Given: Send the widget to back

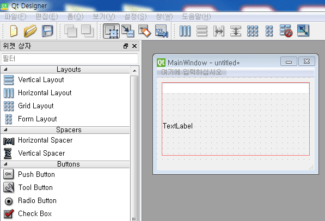Looking at the screenshot, I should click(71, 31).
